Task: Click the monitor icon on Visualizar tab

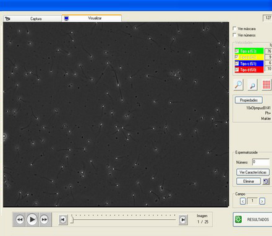Action: click(x=66, y=19)
